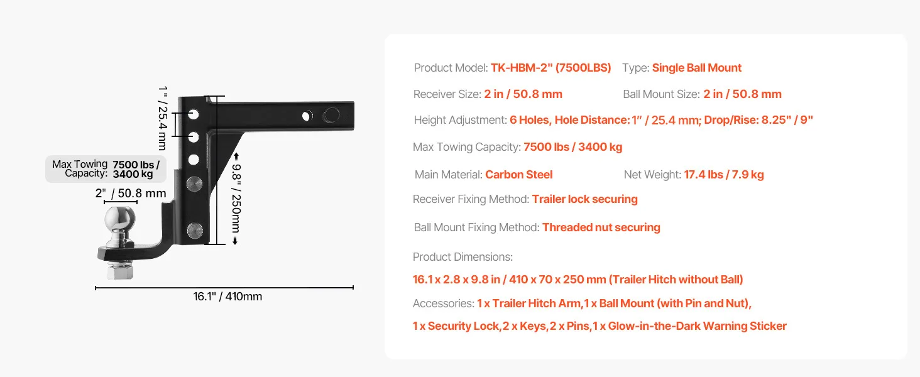Click the Threaded nut securing text
The height and width of the screenshot is (377, 920).
click(601, 227)
